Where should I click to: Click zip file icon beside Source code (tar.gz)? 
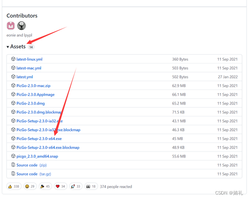13,174
